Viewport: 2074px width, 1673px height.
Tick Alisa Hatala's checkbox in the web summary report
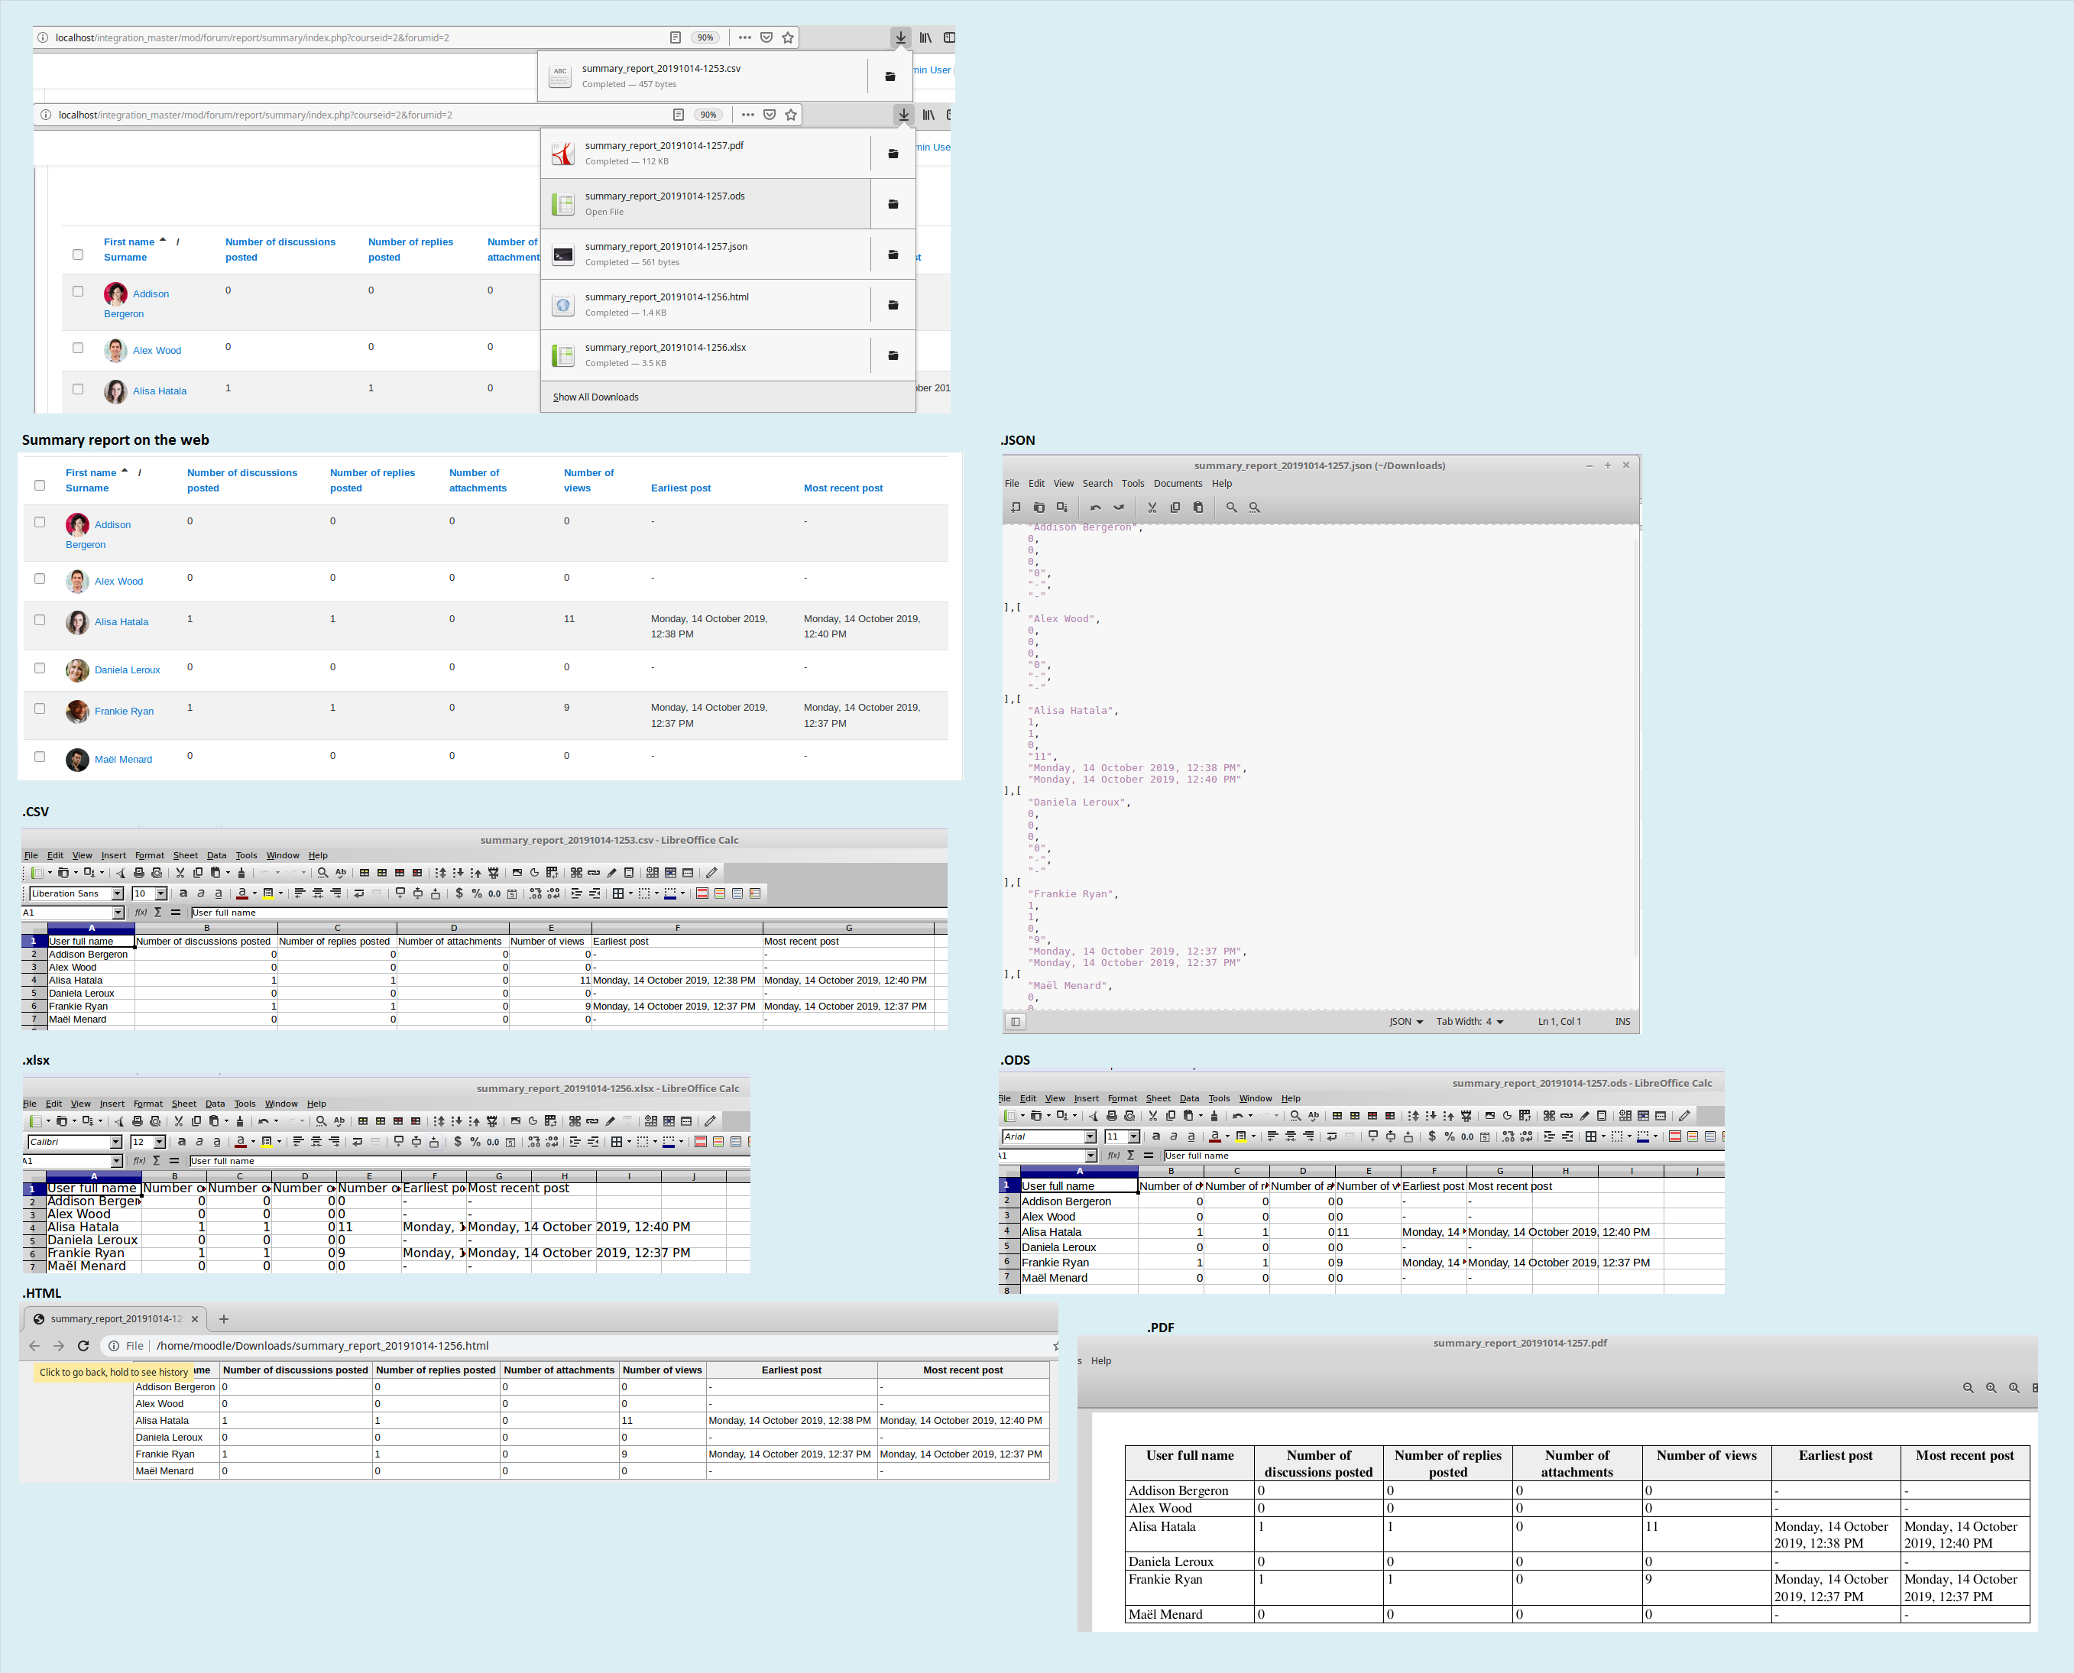[x=40, y=620]
